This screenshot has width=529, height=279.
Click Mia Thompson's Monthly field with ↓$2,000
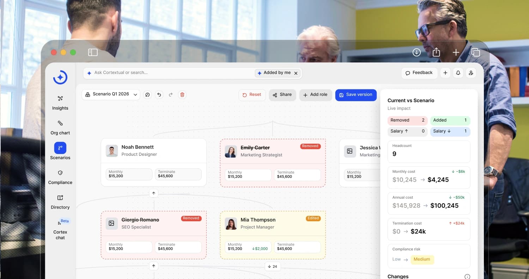coord(248,247)
